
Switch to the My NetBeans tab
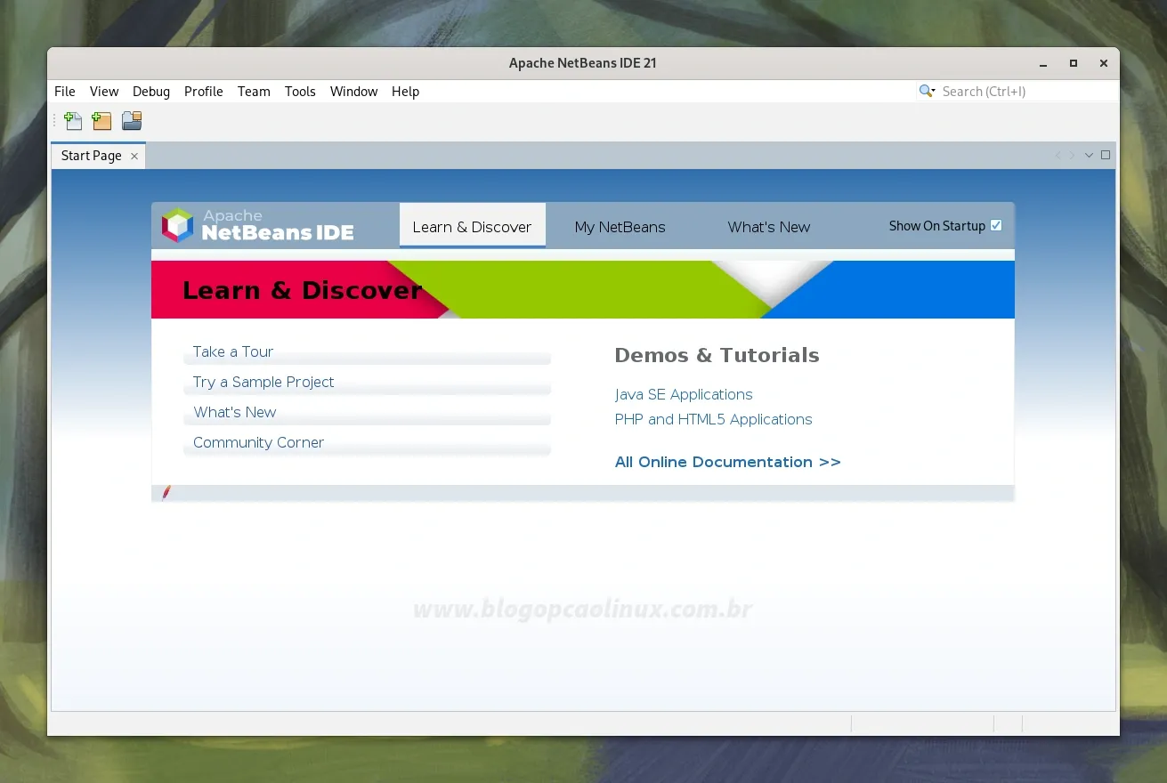click(x=620, y=227)
